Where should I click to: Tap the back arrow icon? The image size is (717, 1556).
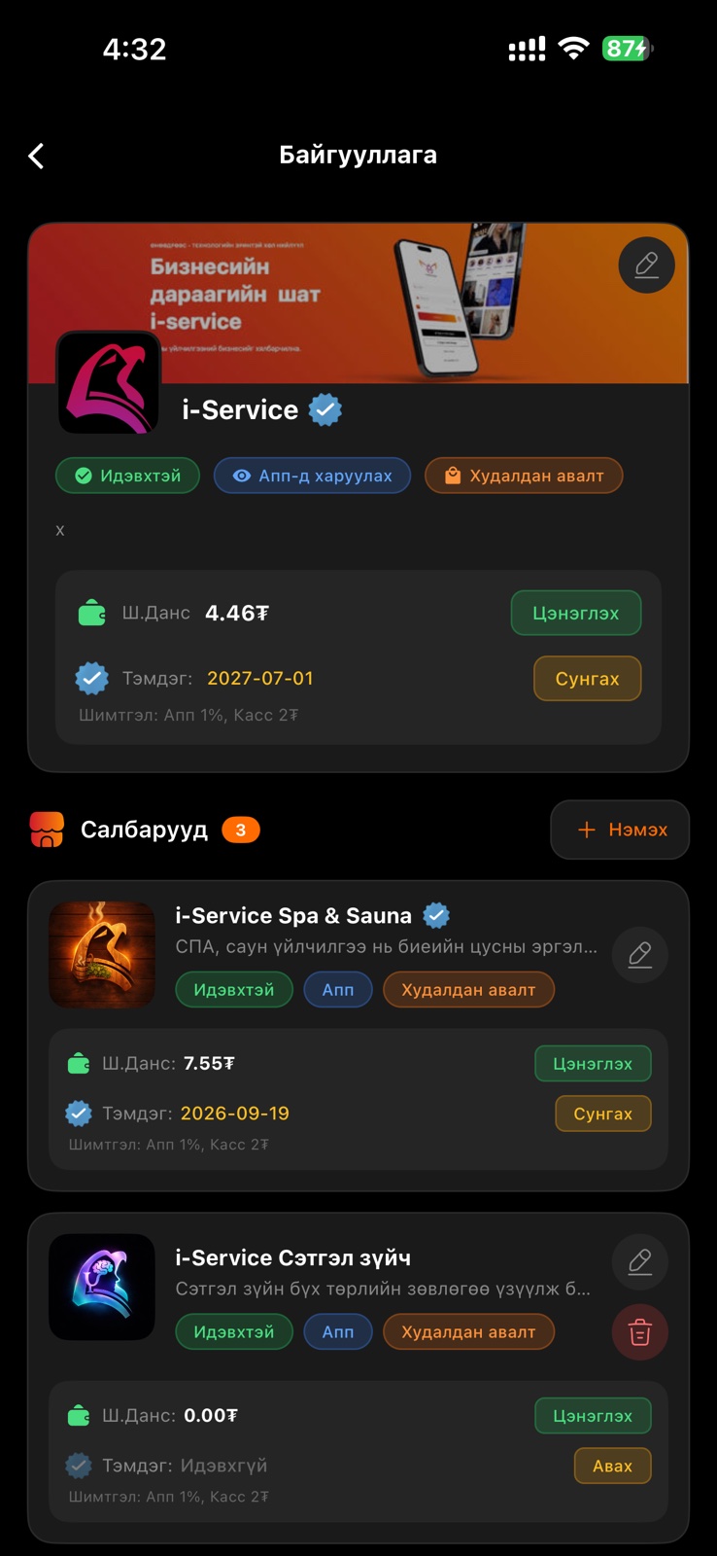37,156
